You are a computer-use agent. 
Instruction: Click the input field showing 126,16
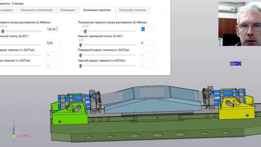point(53,29)
